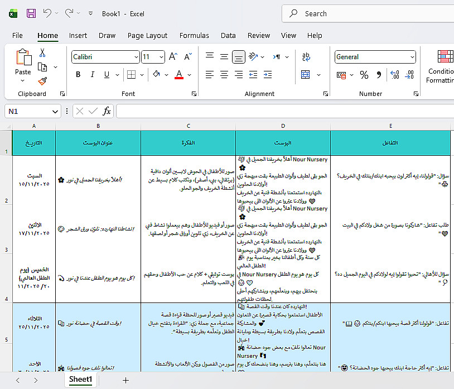Toggle Middle Align

pos(224,56)
